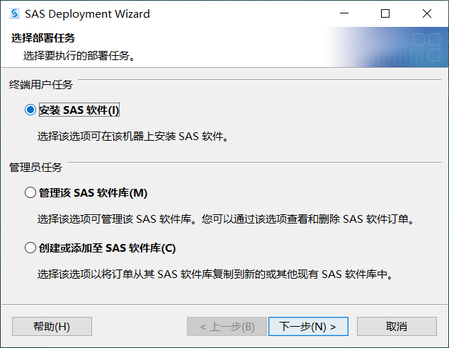
Task: Click the 终端用户任务 group label
Action: tap(40, 85)
